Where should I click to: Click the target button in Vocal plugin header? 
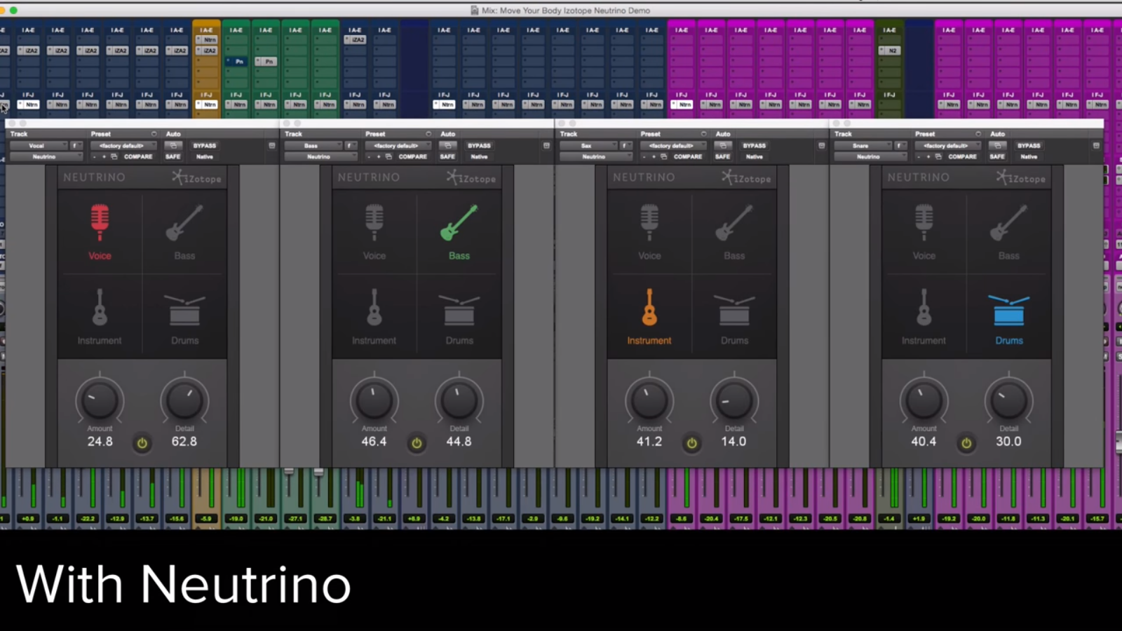click(x=272, y=146)
